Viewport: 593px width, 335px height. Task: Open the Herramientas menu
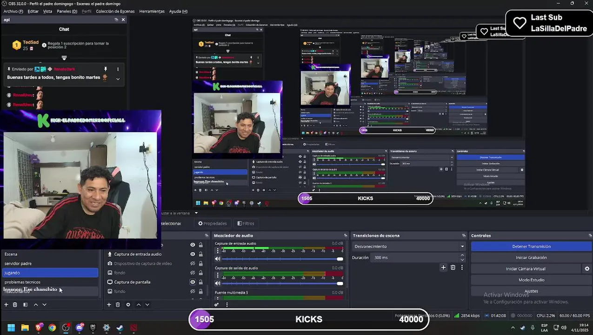click(152, 11)
